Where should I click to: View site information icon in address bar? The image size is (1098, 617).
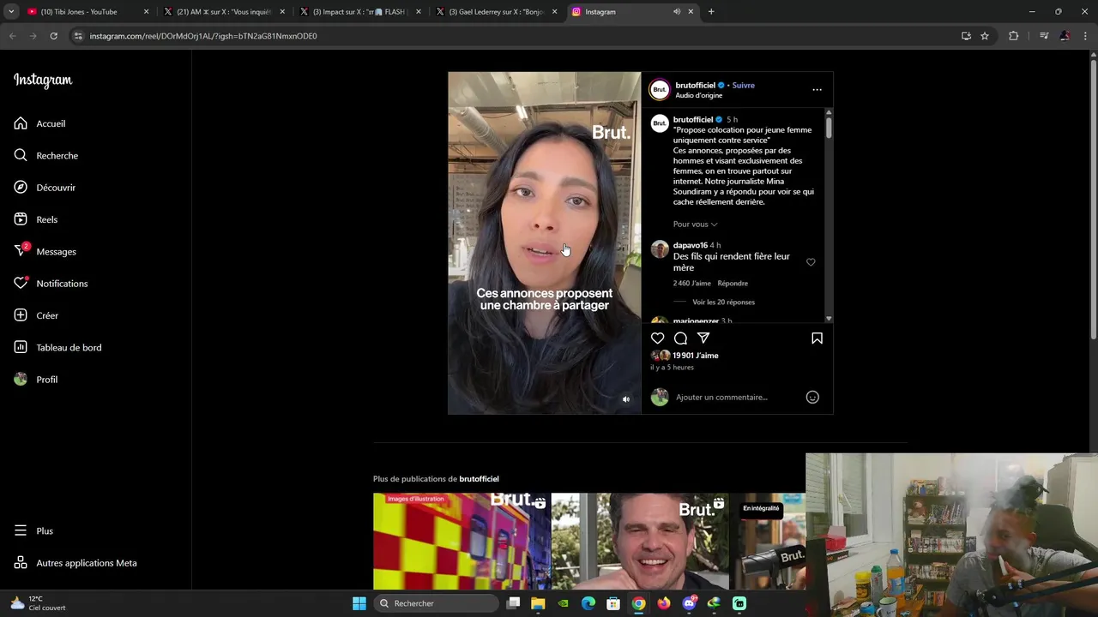coord(78,36)
